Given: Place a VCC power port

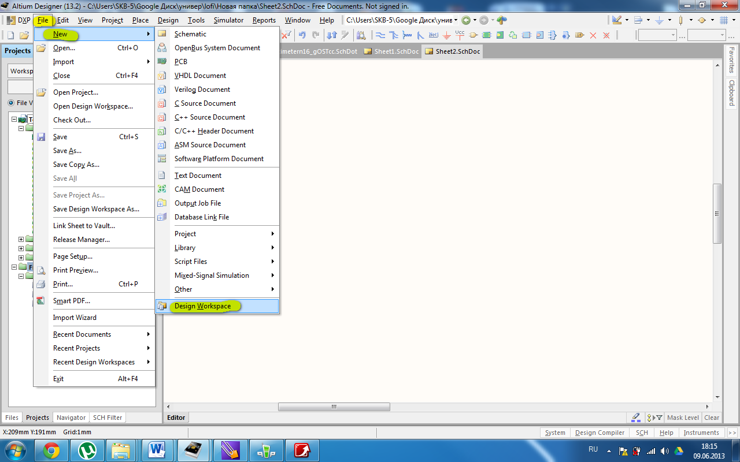Looking at the screenshot, I should 460,35.
